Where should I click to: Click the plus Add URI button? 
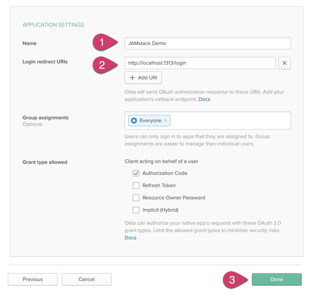click(x=143, y=78)
